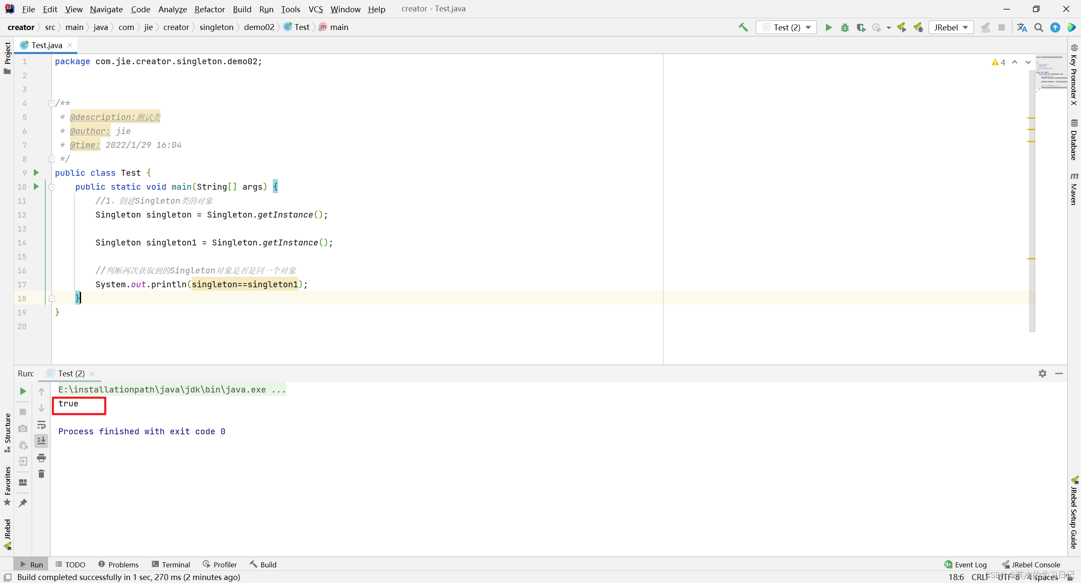Open the Test (2) run configuration dropdown
The height and width of the screenshot is (583, 1081).
click(787, 27)
